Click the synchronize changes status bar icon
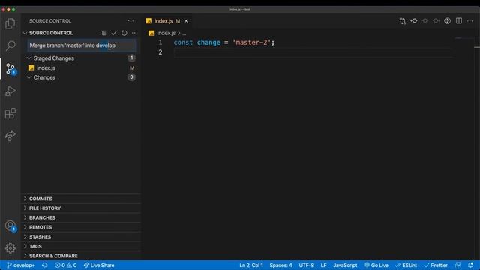Screen dimensions: 480x270 pyautogui.click(x=45, y=265)
